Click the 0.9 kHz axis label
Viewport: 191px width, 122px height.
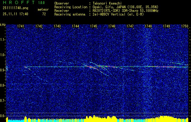(2, 70)
